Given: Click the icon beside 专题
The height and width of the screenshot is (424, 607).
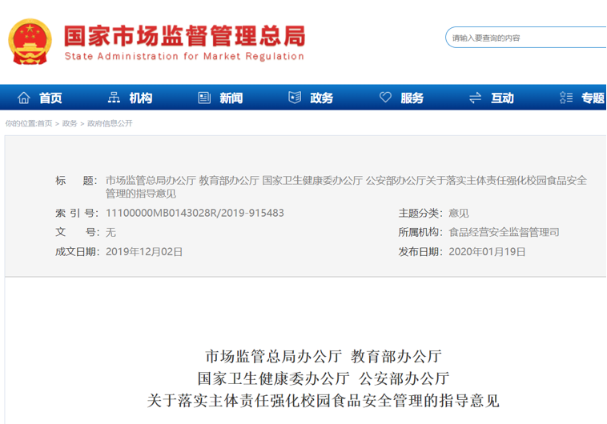Looking at the screenshot, I should point(566,98).
